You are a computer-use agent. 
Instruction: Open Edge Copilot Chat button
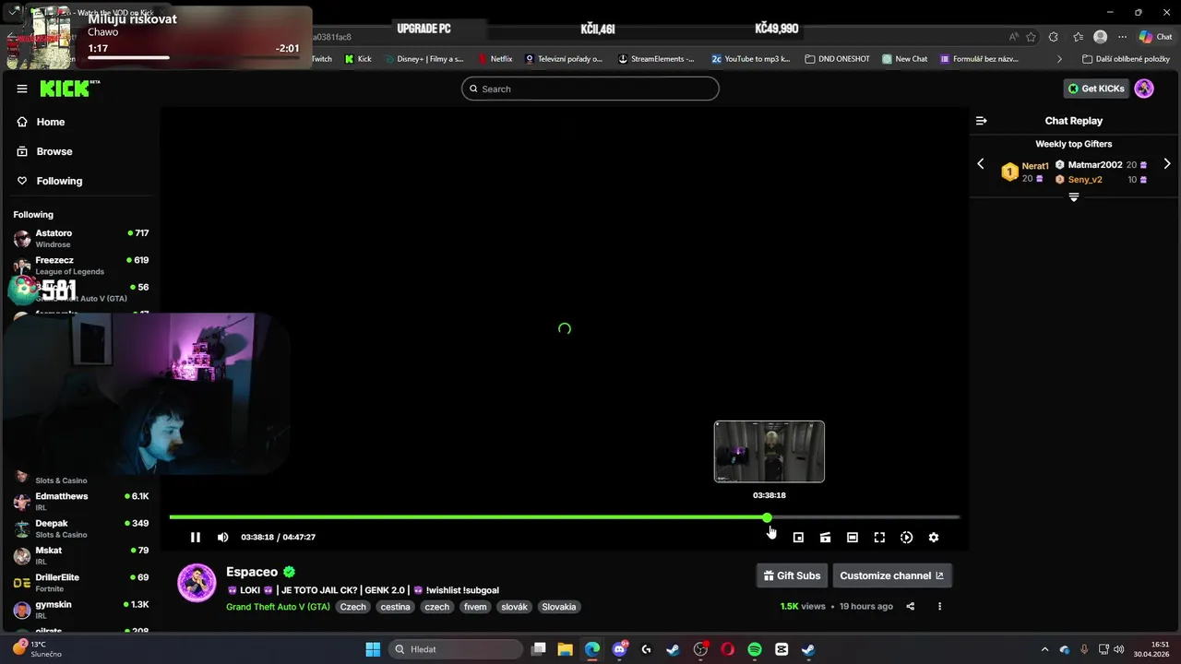(x=1155, y=37)
